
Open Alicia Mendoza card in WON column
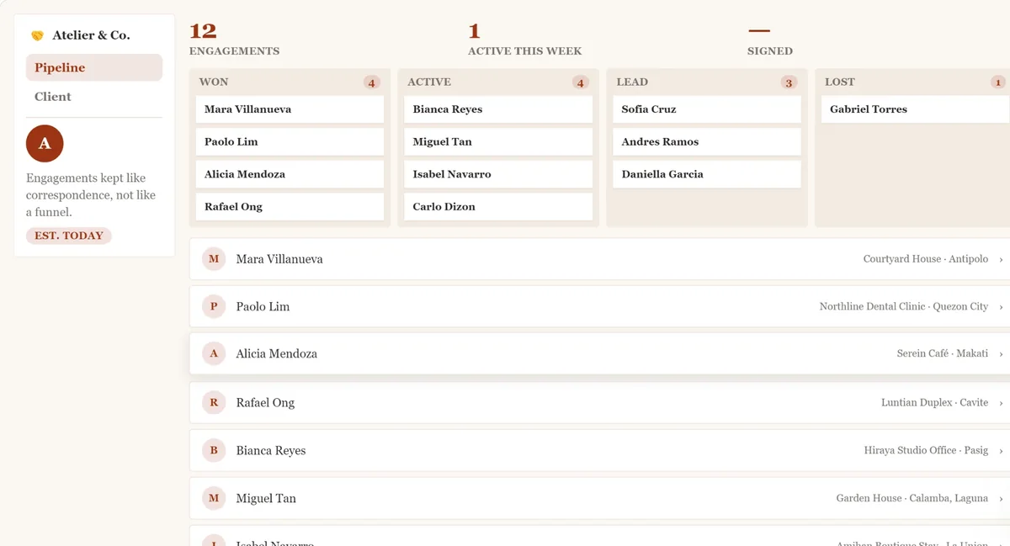click(x=290, y=174)
